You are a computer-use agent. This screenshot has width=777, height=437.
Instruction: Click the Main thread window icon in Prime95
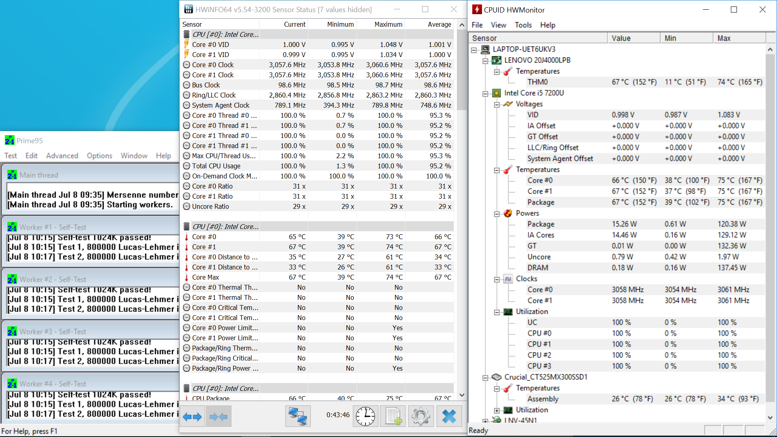click(x=12, y=175)
